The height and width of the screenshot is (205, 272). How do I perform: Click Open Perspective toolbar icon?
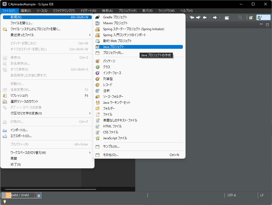(251, 18)
